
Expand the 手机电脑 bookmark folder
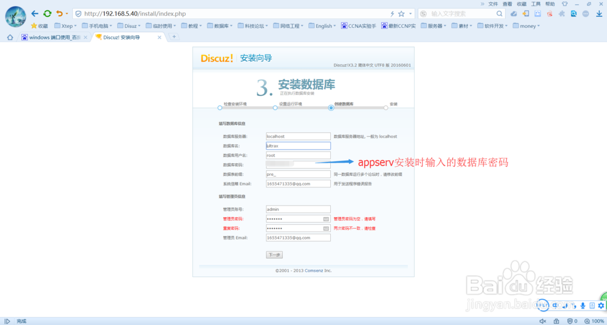click(x=97, y=26)
